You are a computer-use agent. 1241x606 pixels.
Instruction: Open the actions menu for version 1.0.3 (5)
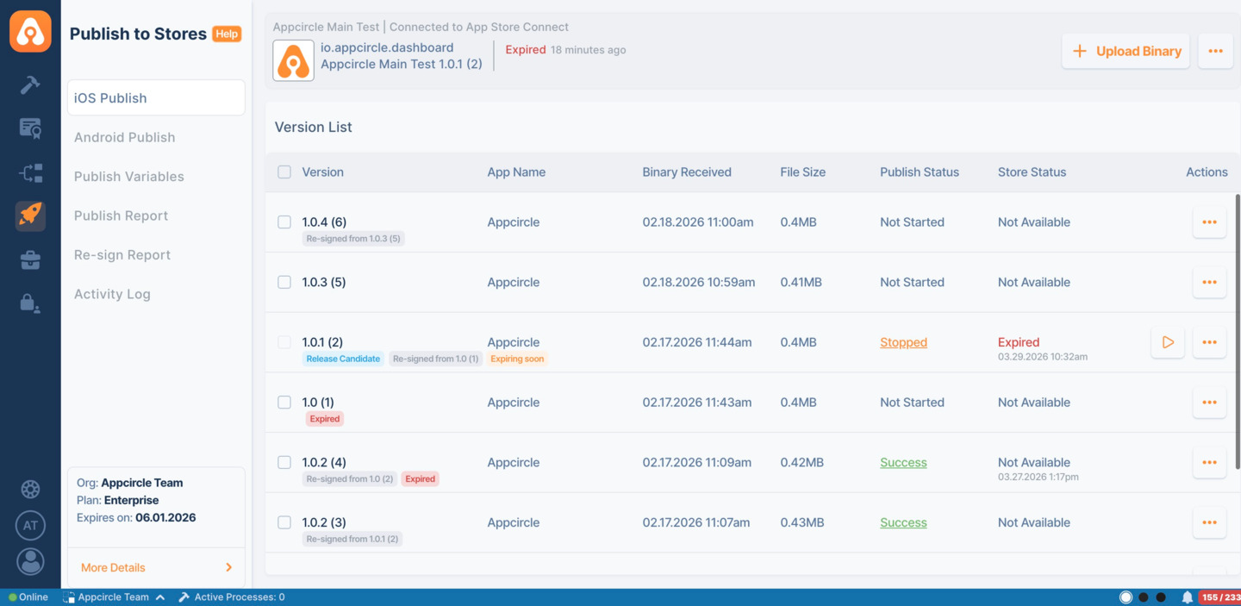coord(1209,282)
